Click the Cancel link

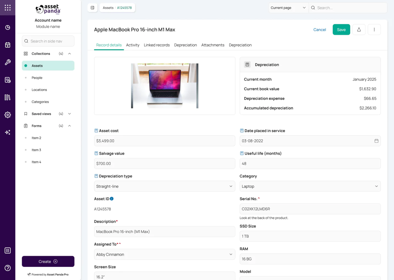319,30
